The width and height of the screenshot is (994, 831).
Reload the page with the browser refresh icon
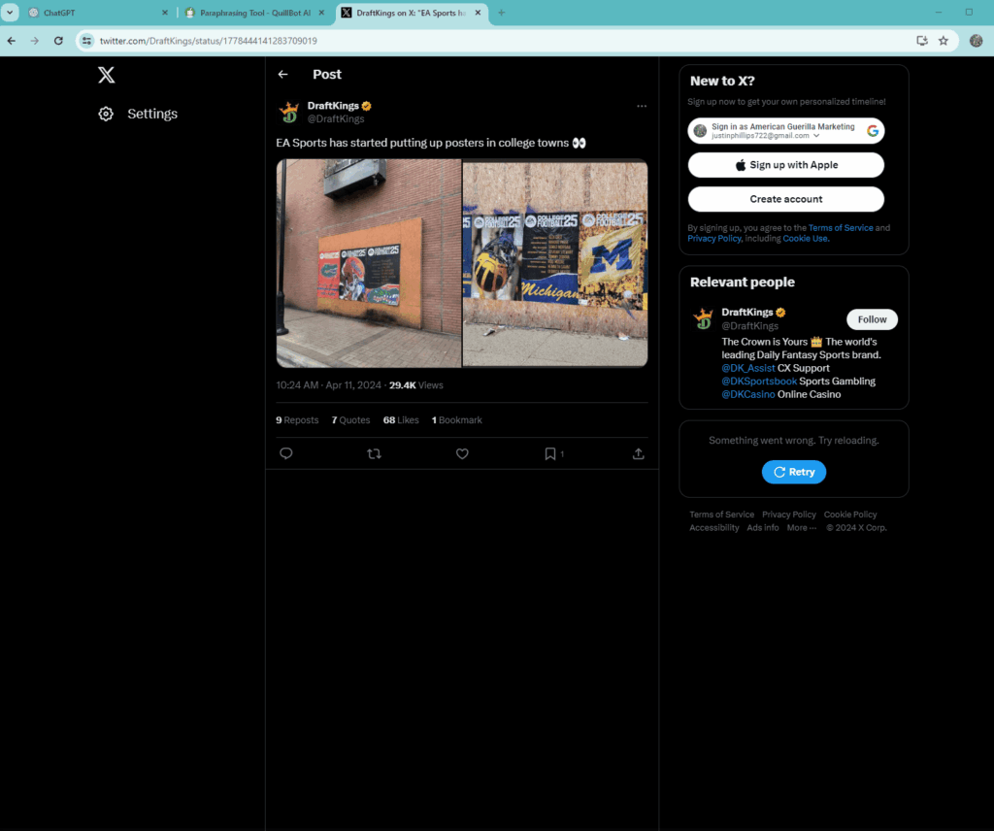[x=58, y=41]
